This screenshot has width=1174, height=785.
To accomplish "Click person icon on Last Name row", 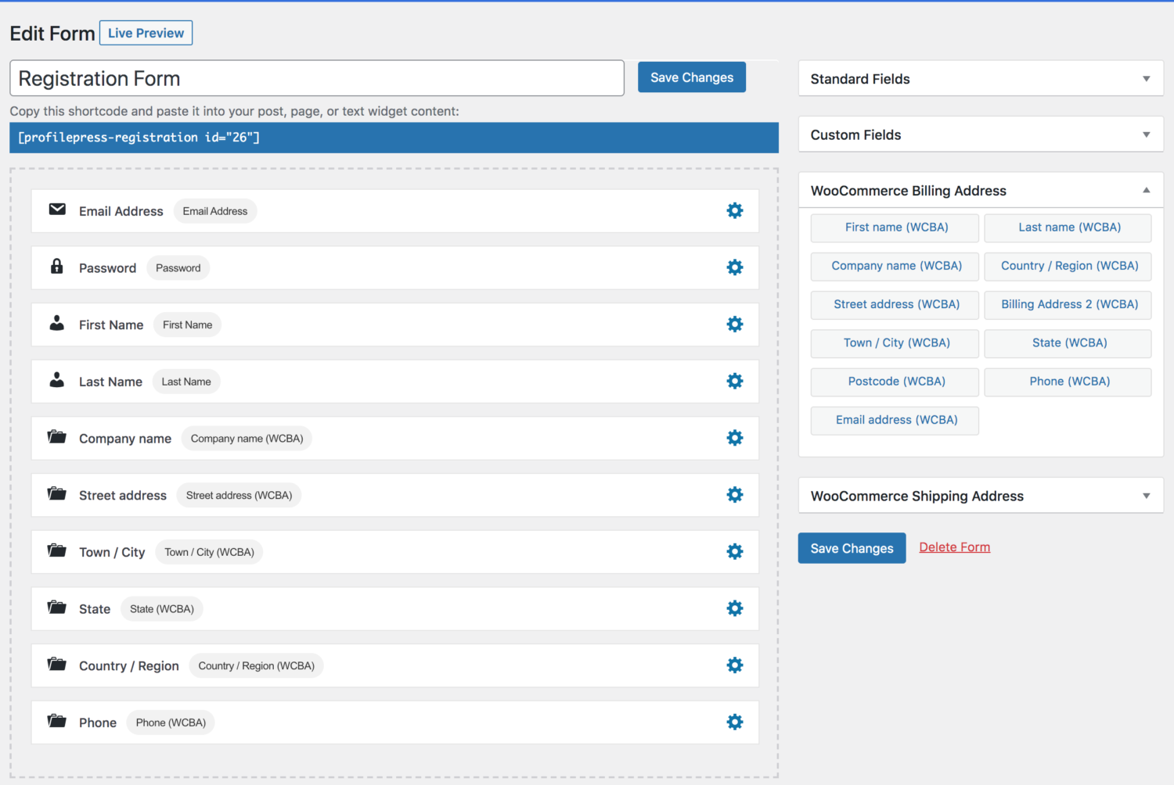I will 57,380.
